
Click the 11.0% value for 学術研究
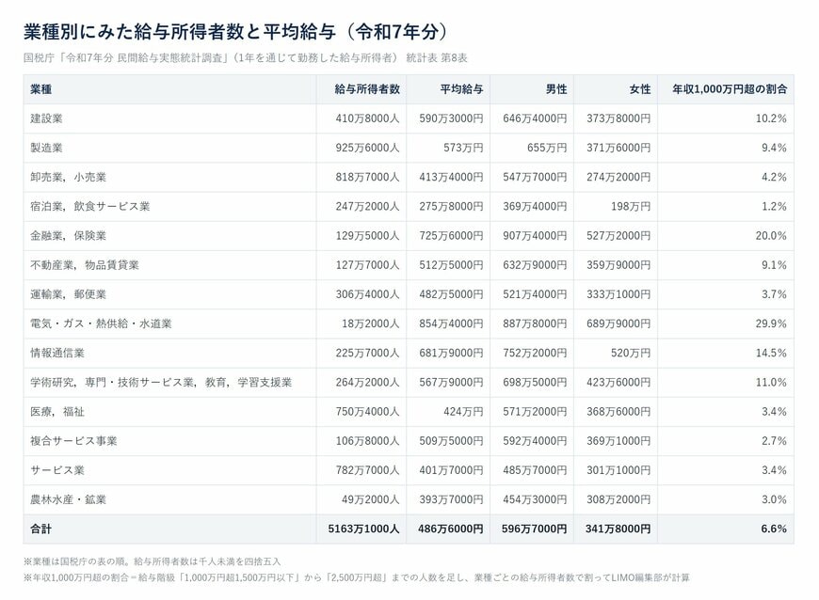pos(771,382)
